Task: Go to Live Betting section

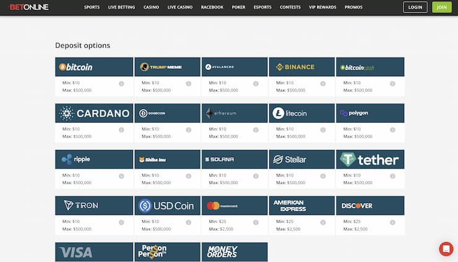Action: 121,7
